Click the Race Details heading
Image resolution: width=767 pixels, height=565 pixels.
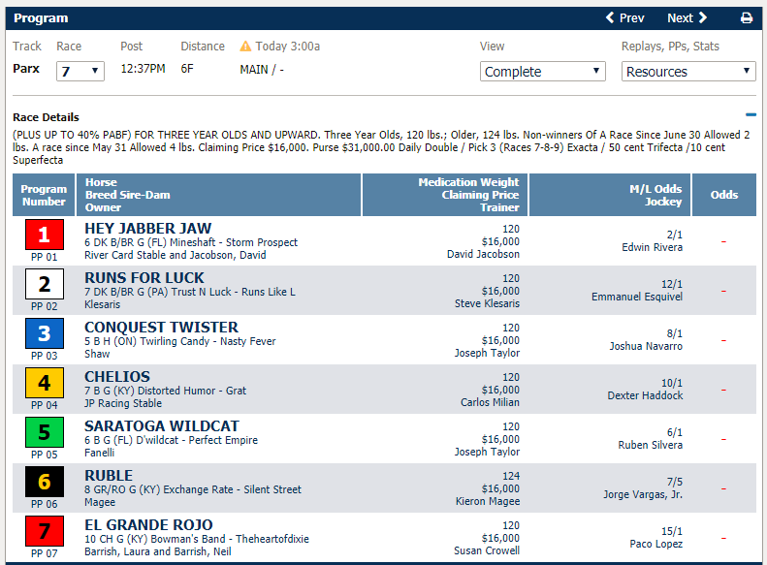(x=46, y=117)
